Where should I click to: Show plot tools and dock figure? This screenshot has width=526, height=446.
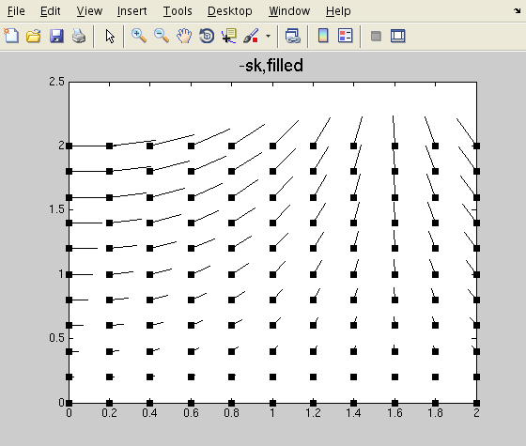(398, 36)
